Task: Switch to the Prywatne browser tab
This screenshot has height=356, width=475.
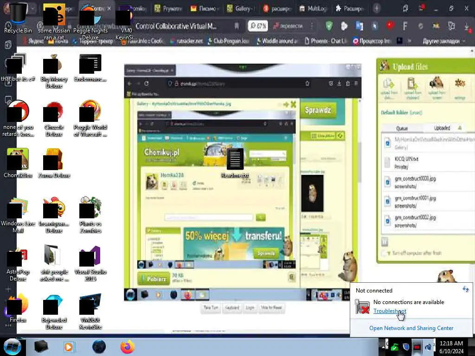Action: pos(168,8)
